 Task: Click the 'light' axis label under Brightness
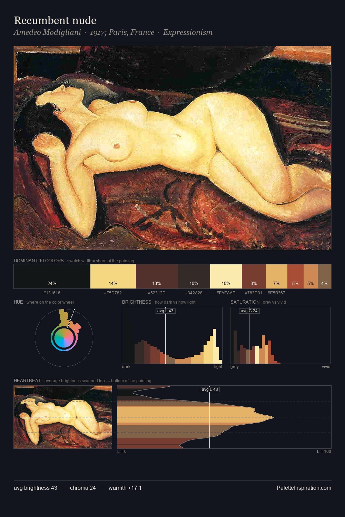pyautogui.click(x=218, y=367)
